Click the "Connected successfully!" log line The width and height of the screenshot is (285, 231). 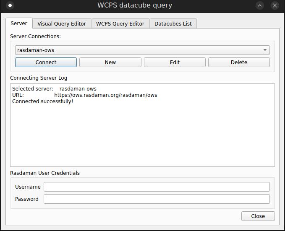[42, 101]
